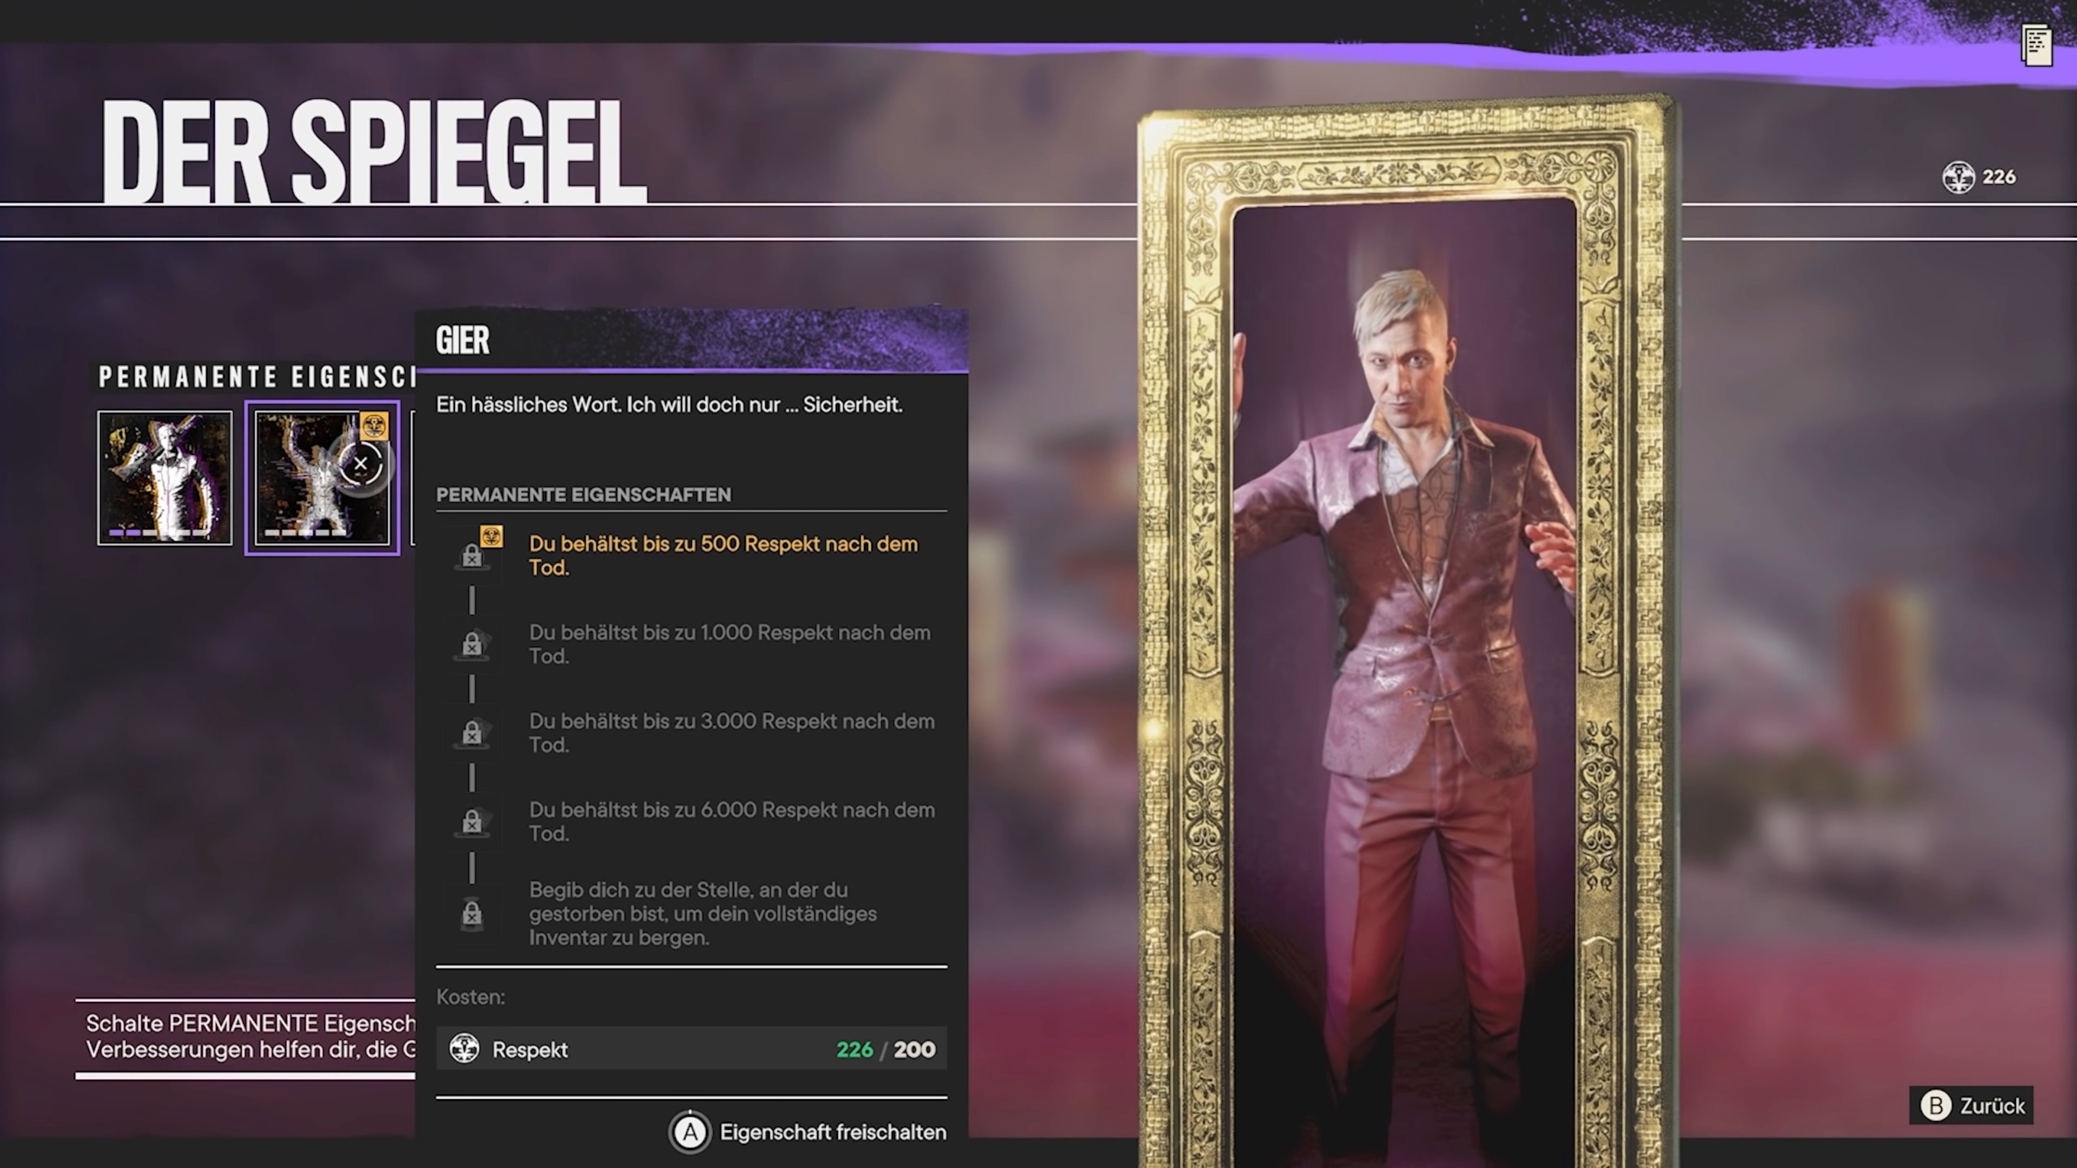Click the A button Eigenschaft freischalten
The height and width of the screenshot is (1168, 2077).
coord(808,1132)
